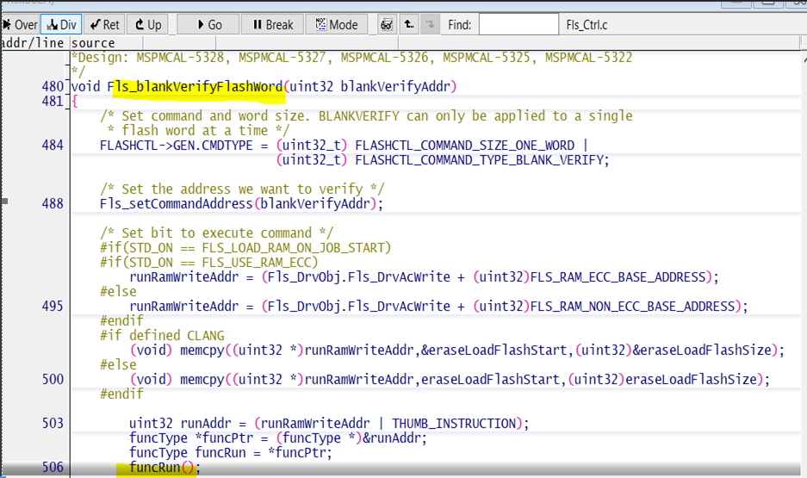This screenshot has width=807, height=478.
Task: Click the '*Design: MSPMCAL-5328' comment line
Action: 351,57
